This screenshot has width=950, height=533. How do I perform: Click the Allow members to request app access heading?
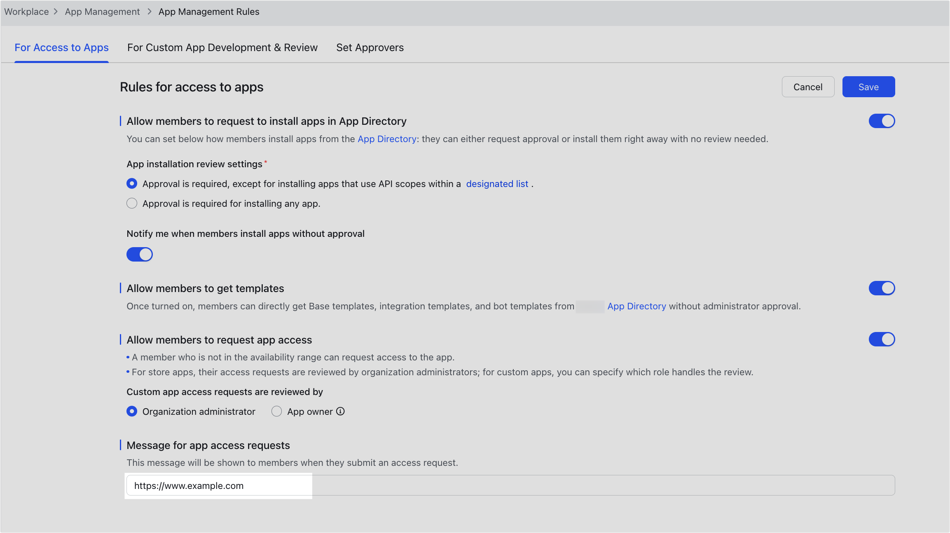[x=219, y=340]
